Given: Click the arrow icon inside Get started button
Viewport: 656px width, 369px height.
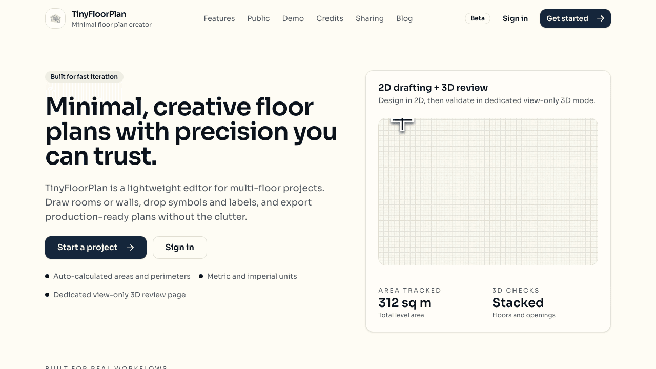Looking at the screenshot, I should [601, 18].
